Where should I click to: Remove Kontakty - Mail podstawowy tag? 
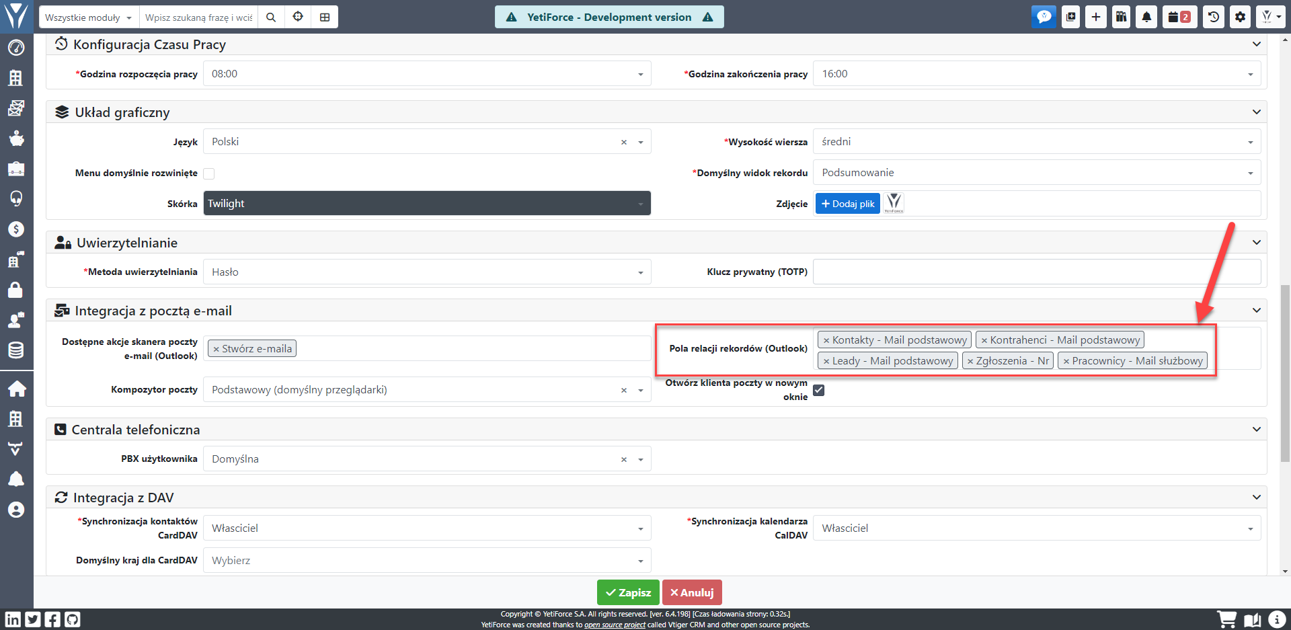[x=826, y=340]
